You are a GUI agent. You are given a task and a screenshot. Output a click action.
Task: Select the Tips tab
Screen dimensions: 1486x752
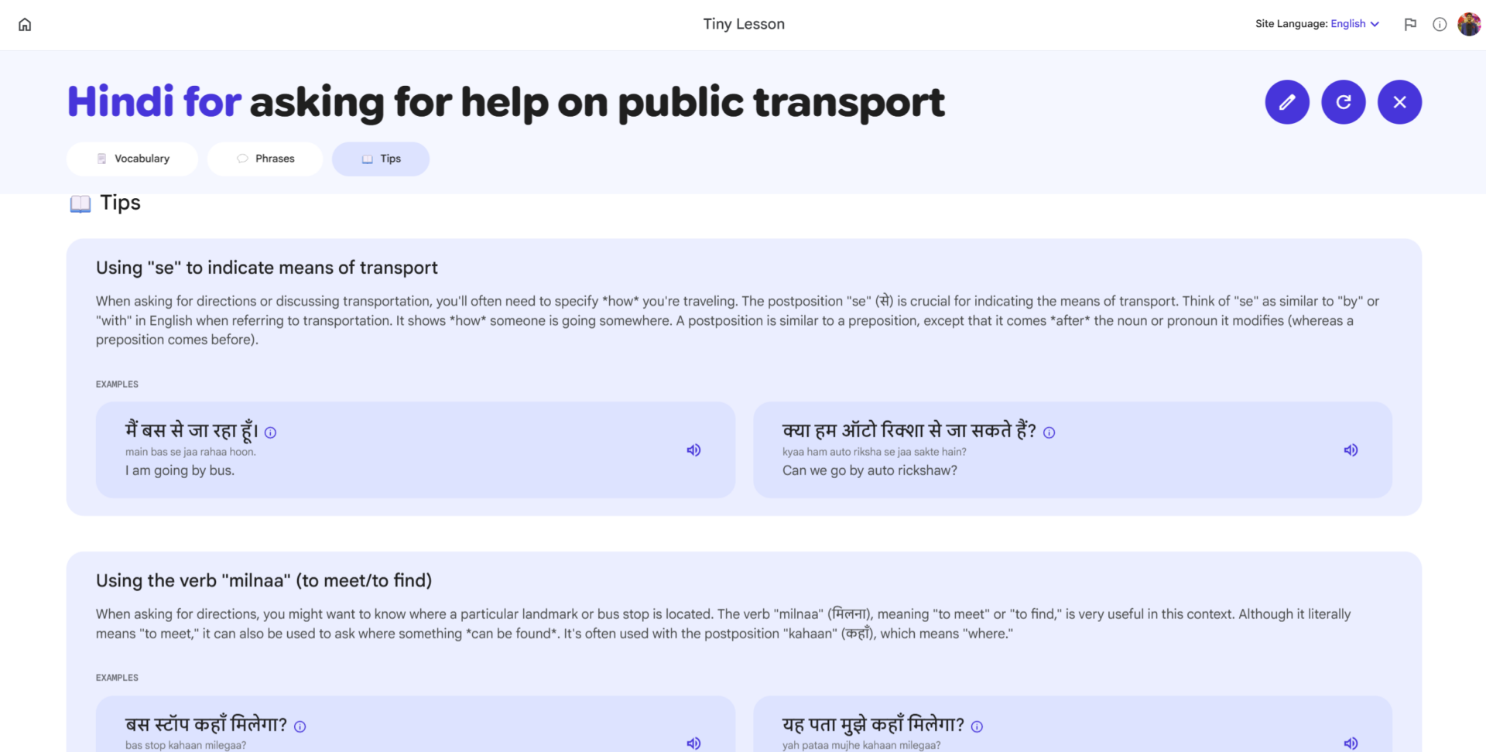[x=380, y=159]
